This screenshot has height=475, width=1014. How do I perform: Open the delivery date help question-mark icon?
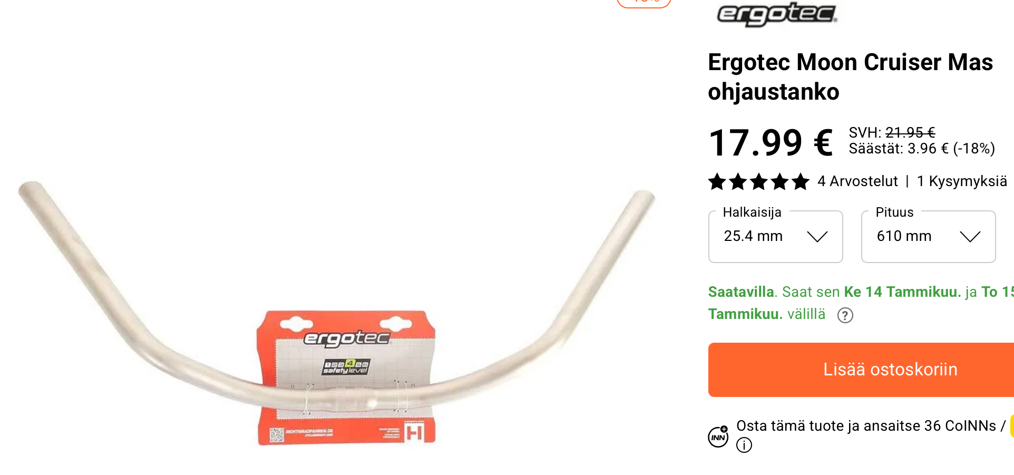[845, 315]
